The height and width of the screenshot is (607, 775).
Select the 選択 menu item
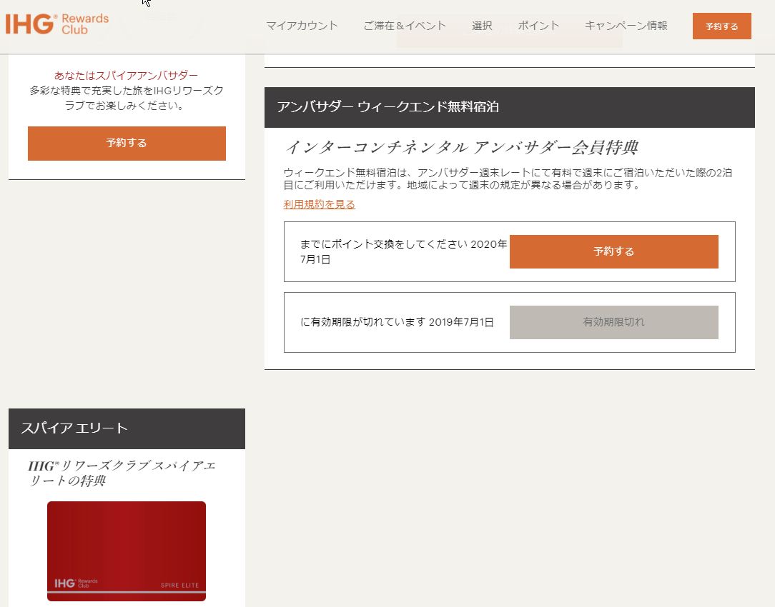(x=482, y=26)
